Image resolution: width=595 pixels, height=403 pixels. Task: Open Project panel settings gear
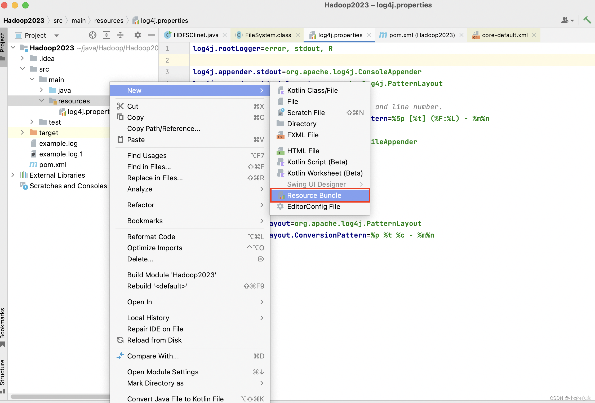point(138,35)
